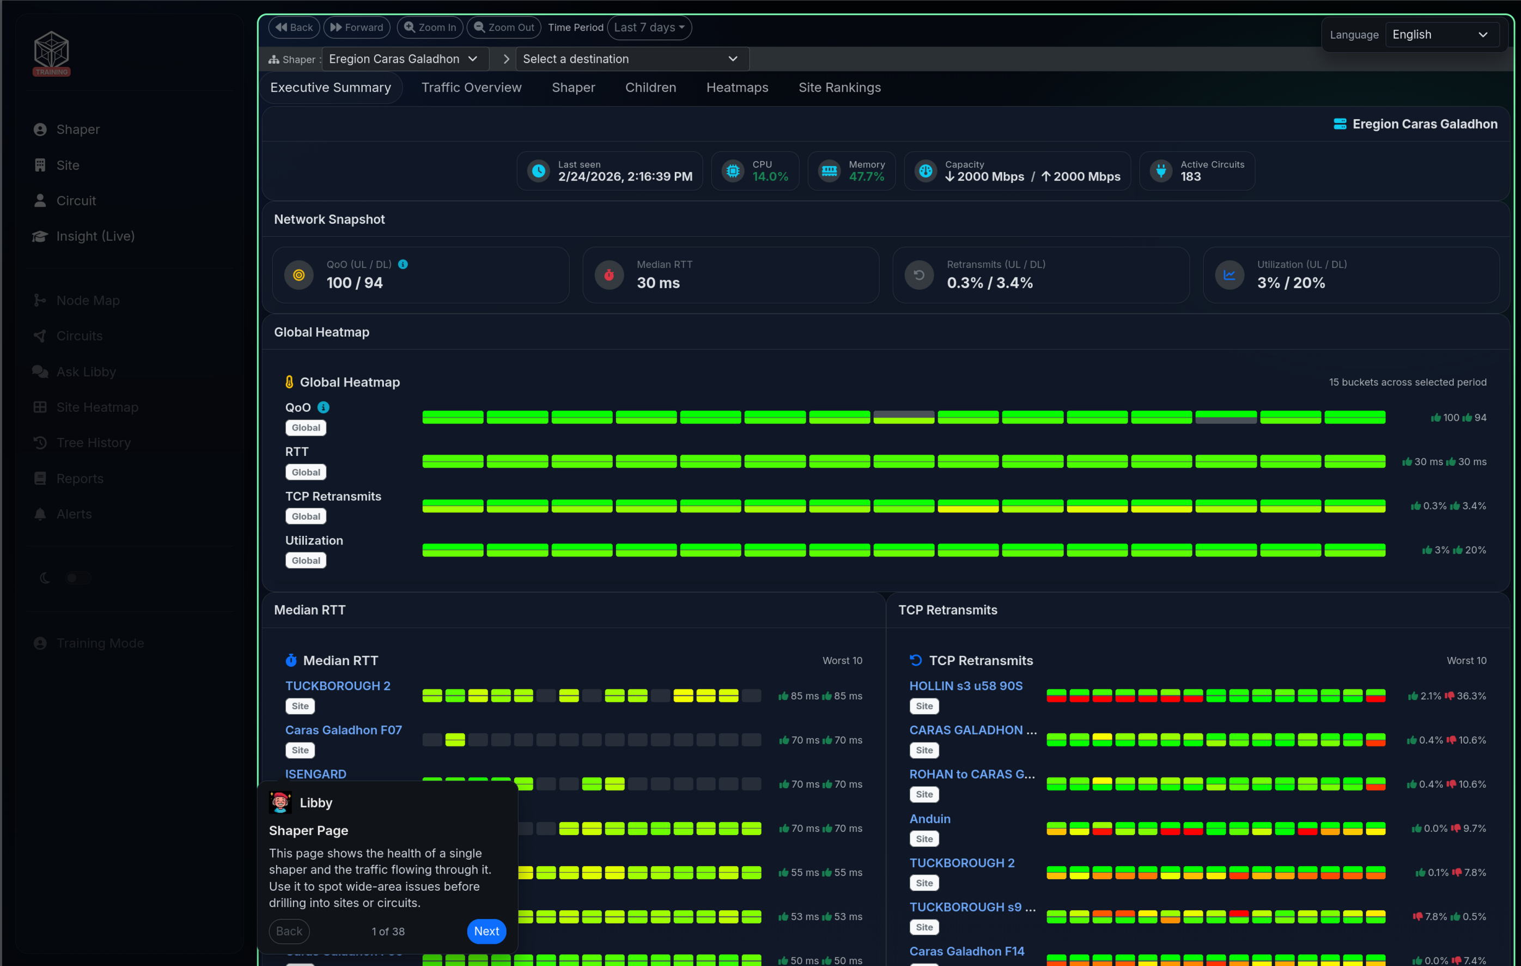
Task: Click the Active Circuits plug icon
Action: 1161,171
